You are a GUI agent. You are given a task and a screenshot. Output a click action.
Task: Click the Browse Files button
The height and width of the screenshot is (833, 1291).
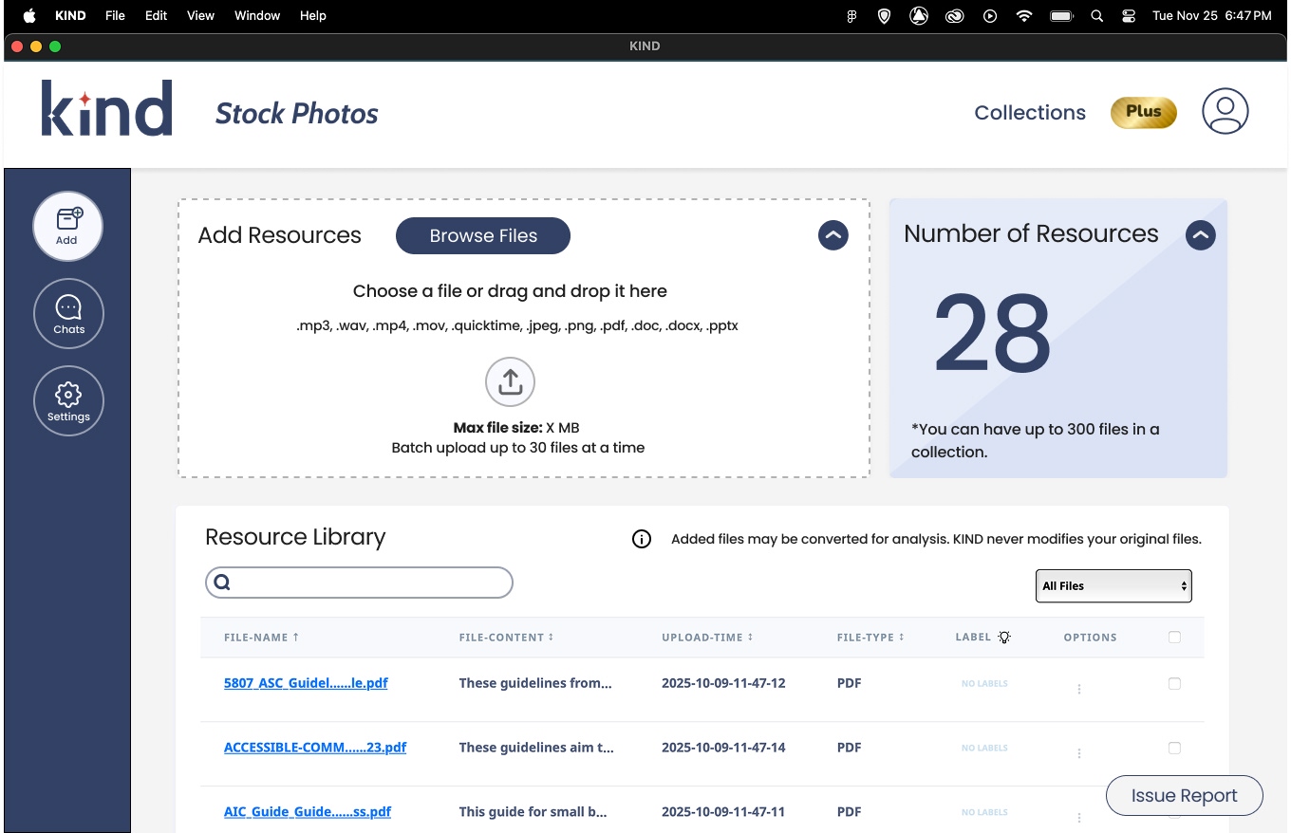pos(482,236)
